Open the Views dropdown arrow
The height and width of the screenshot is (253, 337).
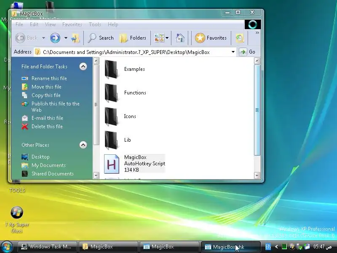167,38
